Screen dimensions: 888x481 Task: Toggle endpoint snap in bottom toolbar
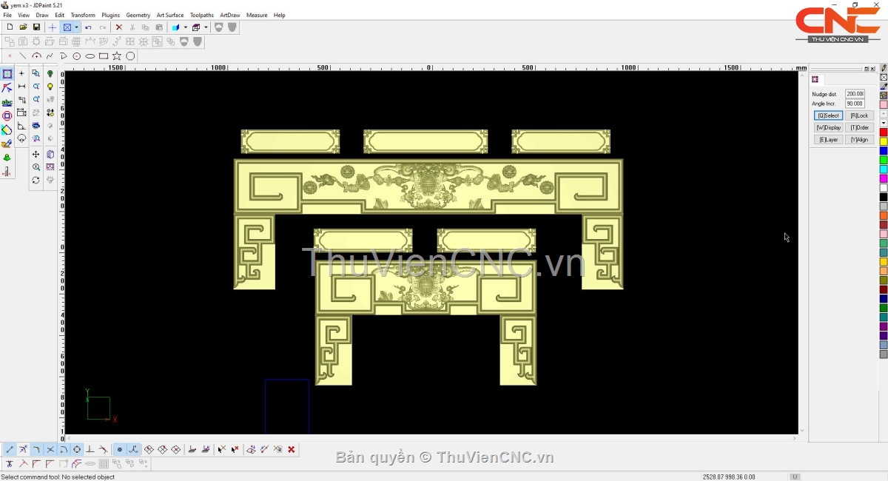(10, 449)
